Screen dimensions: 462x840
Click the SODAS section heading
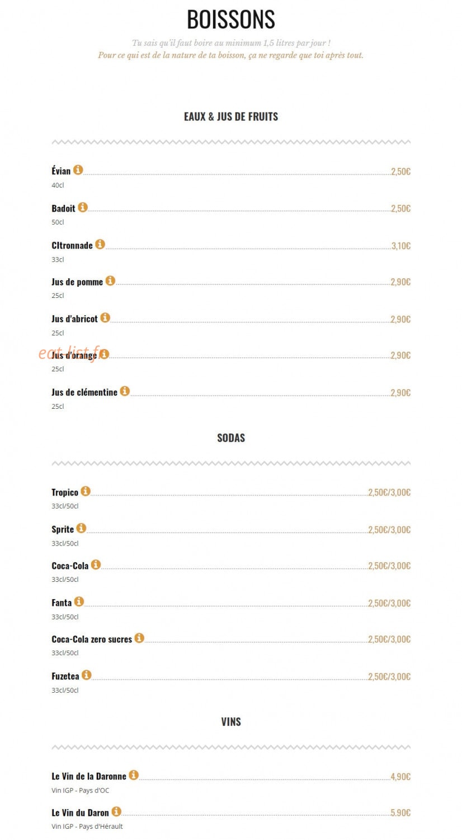(231, 438)
